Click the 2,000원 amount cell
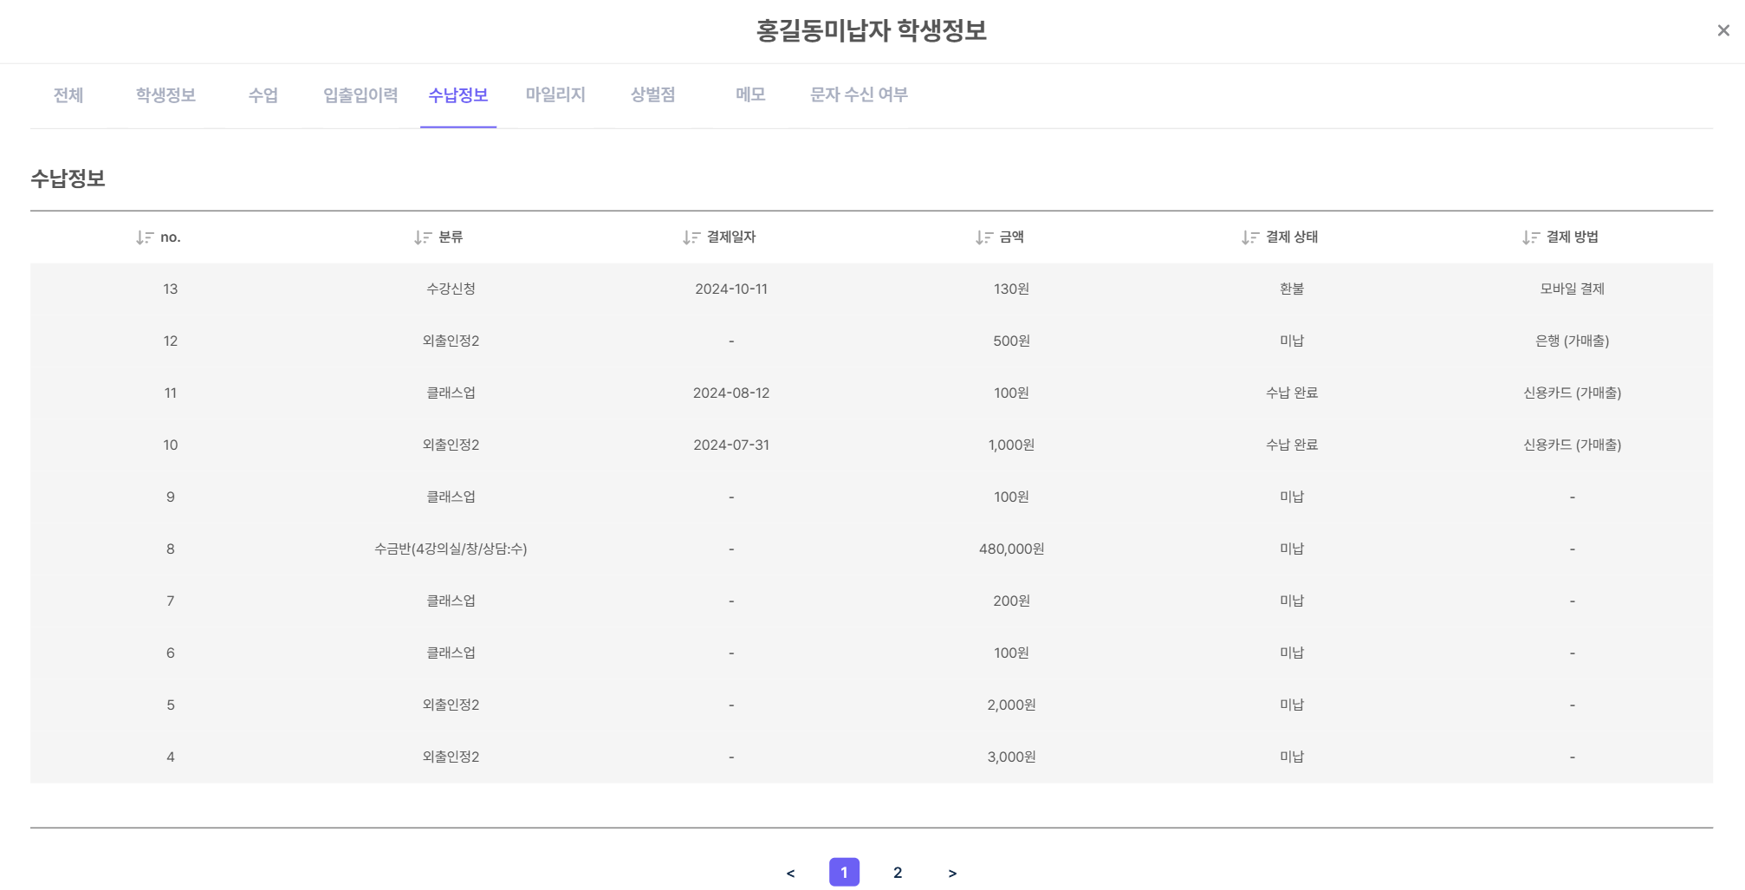This screenshot has height=890, width=1745. tap(1011, 705)
